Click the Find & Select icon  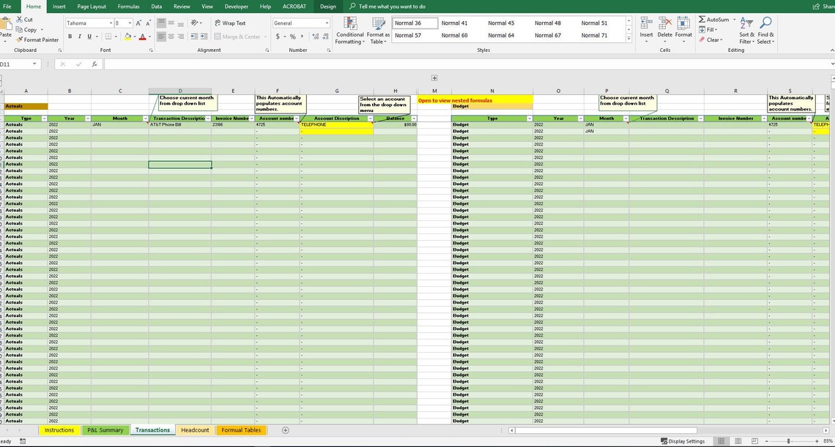[765, 32]
